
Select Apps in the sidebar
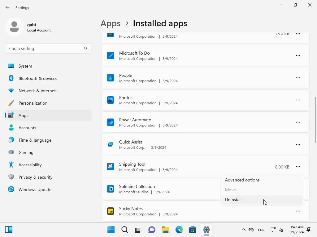point(48,115)
